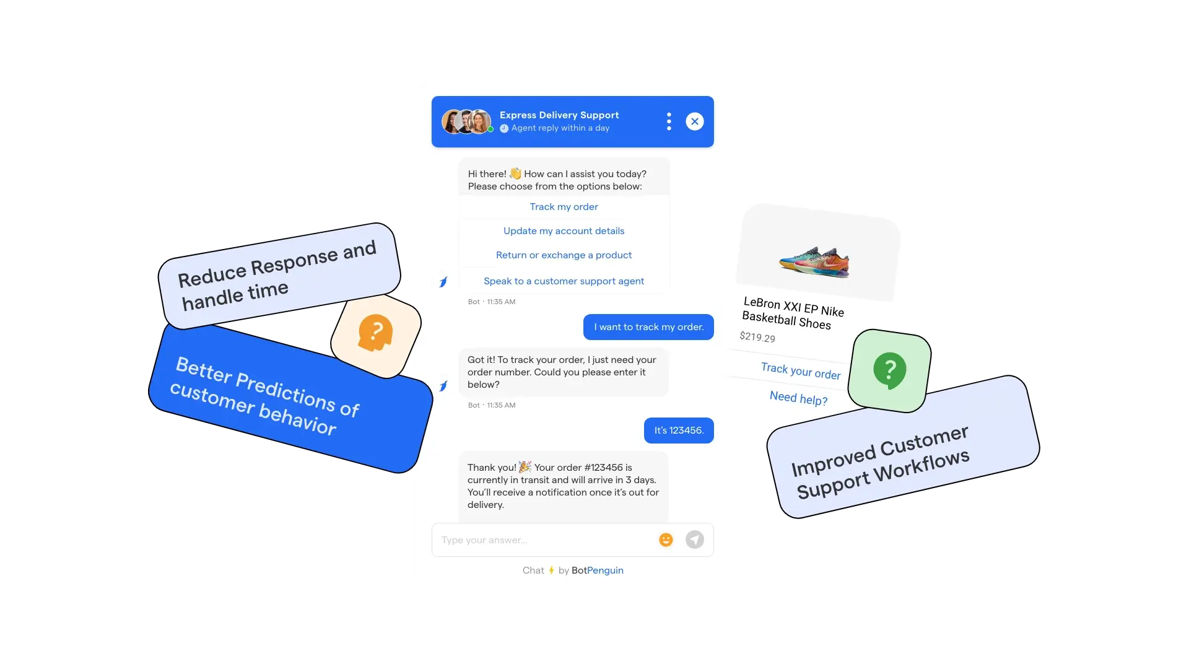The width and height of the screenshot is (1189, 669).
Task: Click the Need help link on product card
Action: (x=799, y=399)
